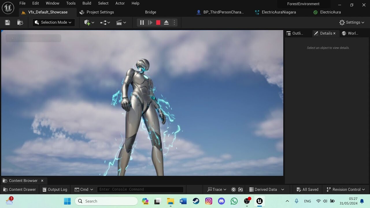
Task: Open the Content Browser search tool
Action: [20, 22]
